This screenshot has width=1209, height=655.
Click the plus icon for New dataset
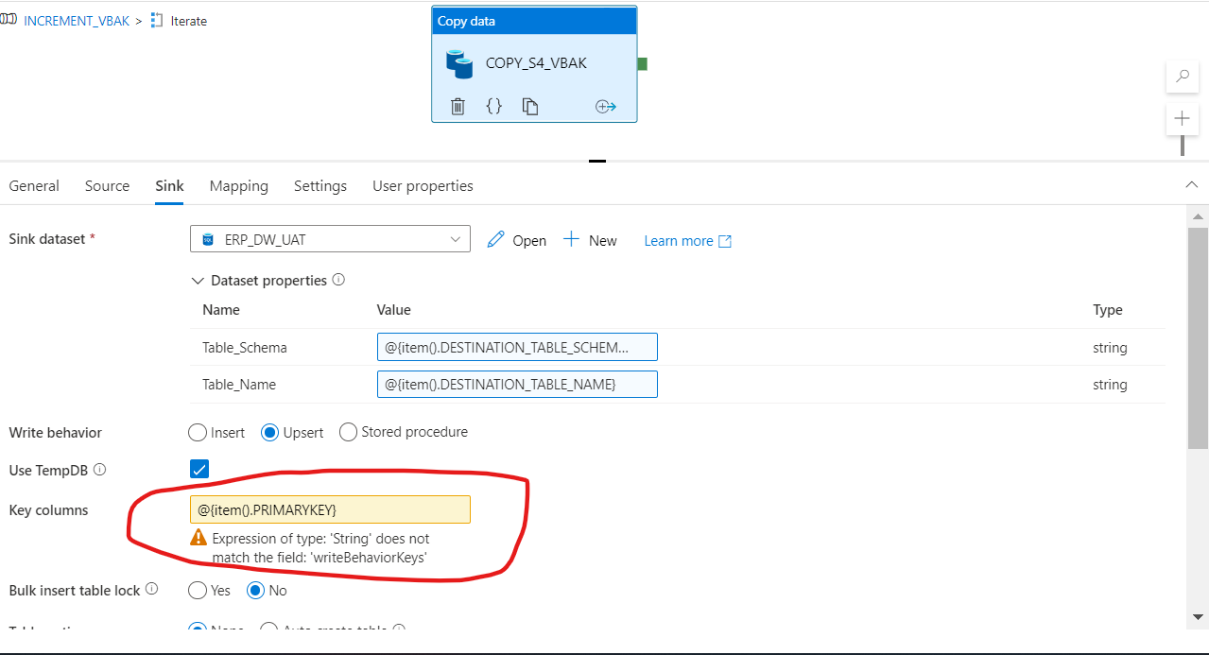(571, 239)
